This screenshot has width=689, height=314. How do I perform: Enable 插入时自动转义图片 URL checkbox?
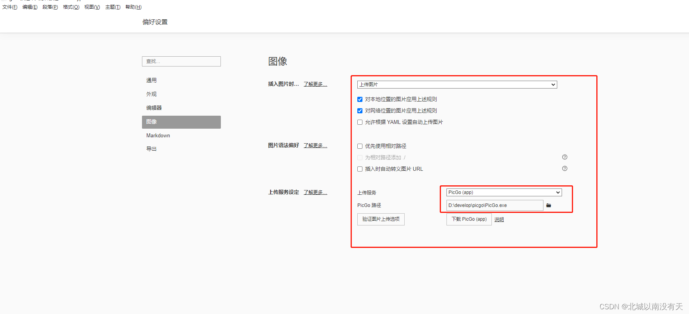click(x=360, y=169)
